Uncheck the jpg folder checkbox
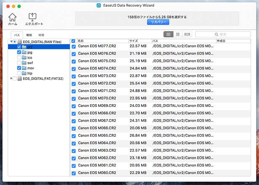 coord(19,52)
